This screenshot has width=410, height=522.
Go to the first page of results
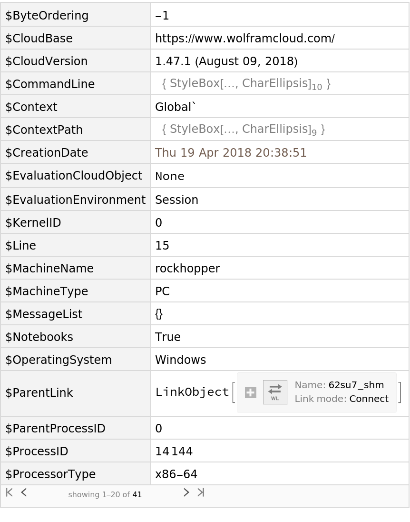pos(9,492)
